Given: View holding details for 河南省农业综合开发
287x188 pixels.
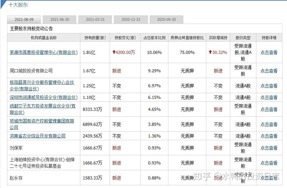Looking at the screenshot, I should [x=269, y=136].
